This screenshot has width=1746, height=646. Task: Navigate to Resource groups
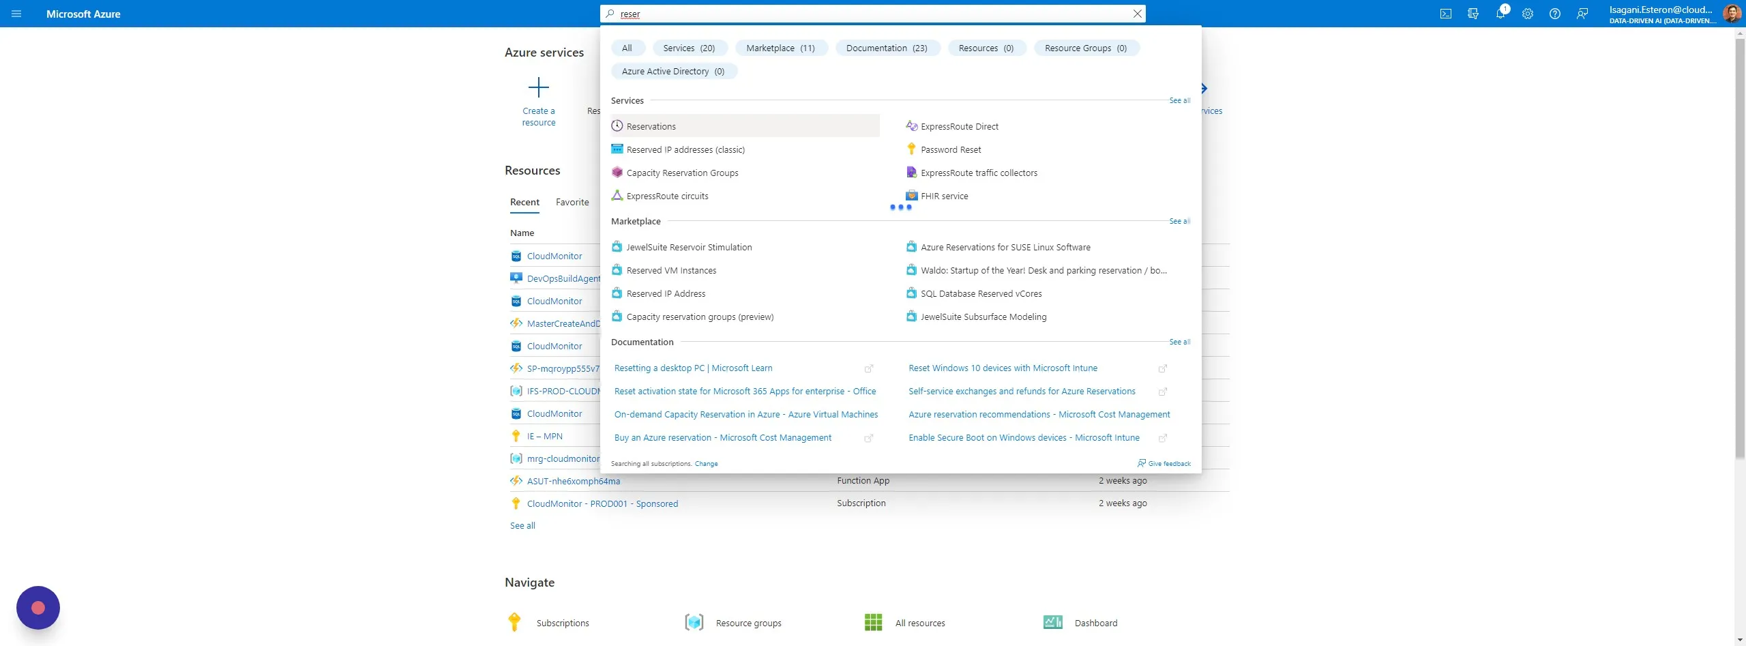click(733, 623)
